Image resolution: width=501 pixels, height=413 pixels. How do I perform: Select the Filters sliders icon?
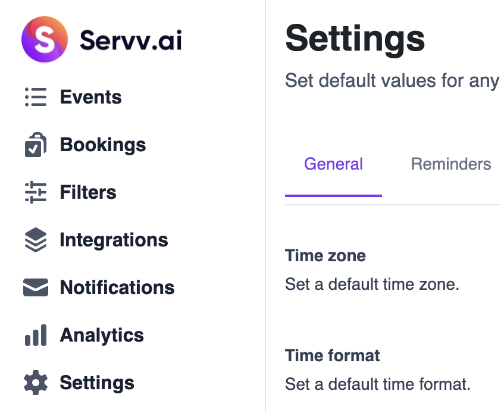tap(36, 192)
